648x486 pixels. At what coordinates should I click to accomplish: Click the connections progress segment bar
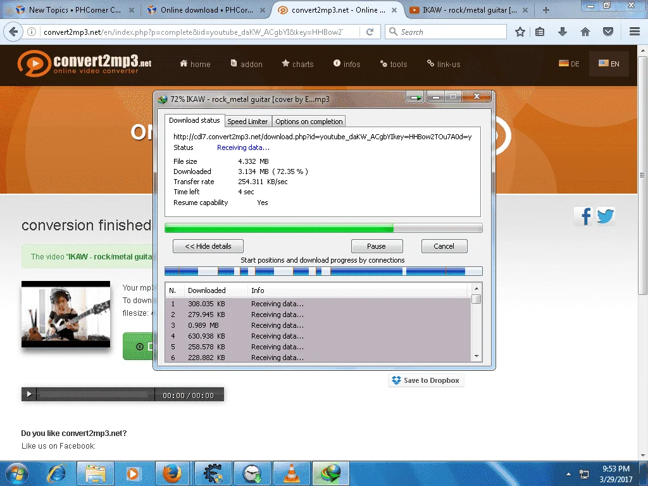point(323,271)
